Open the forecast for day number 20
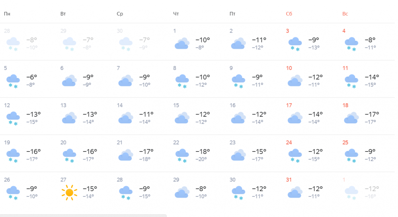 [x=63, y=142]
